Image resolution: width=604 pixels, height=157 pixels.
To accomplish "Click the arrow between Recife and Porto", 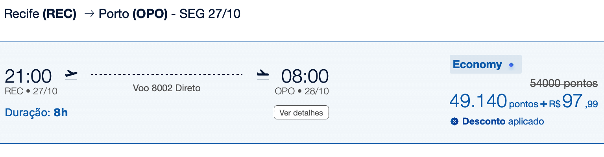I will [89, 14].
